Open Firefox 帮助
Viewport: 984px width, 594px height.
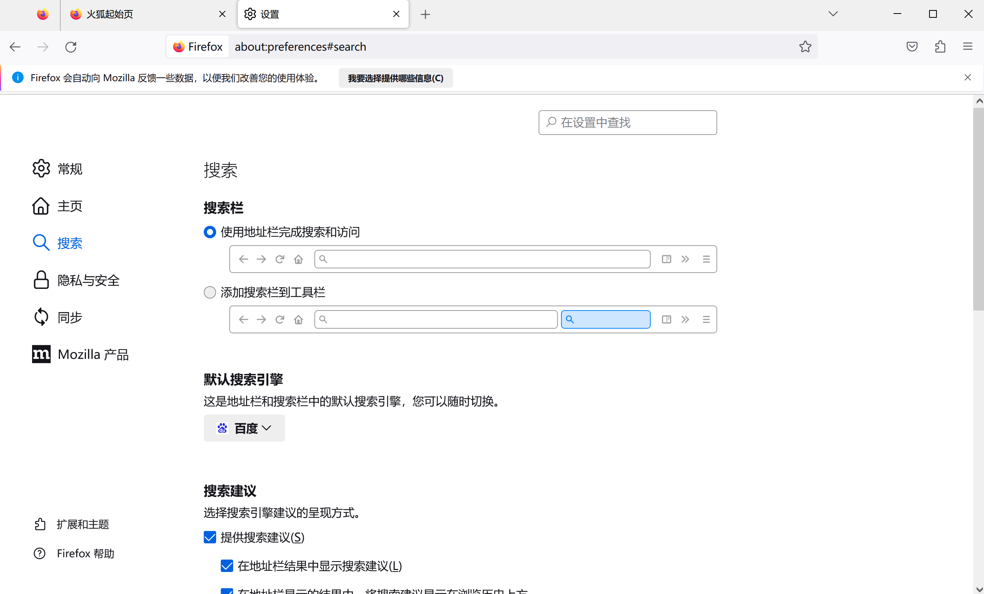85,553
